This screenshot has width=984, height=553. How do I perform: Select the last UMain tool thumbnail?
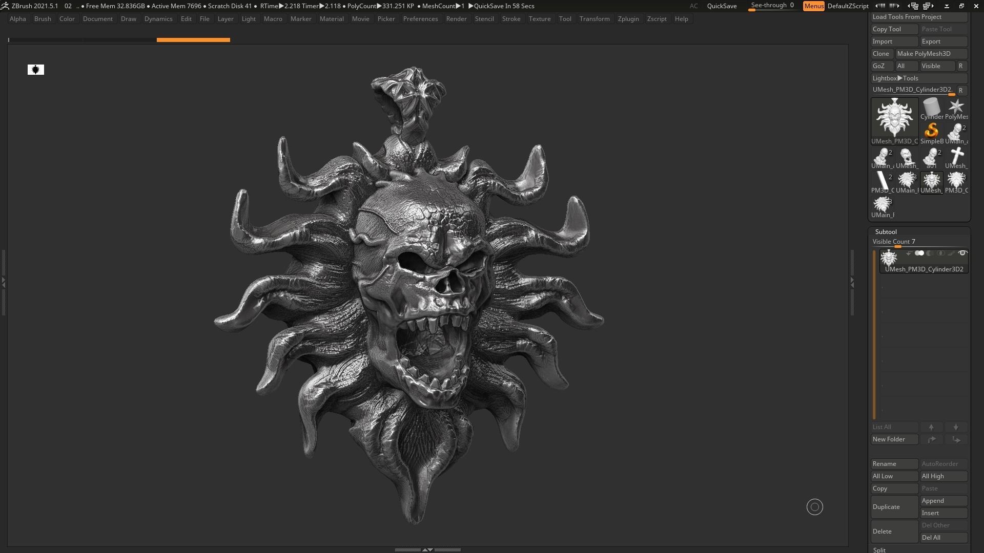pos(882,207)
